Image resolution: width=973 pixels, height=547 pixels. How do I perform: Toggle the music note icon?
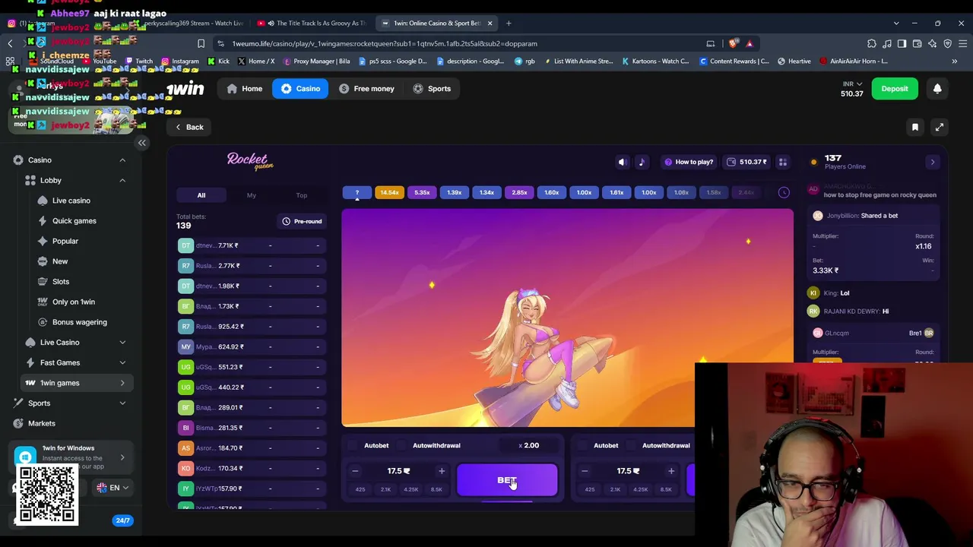click(642, 162)
